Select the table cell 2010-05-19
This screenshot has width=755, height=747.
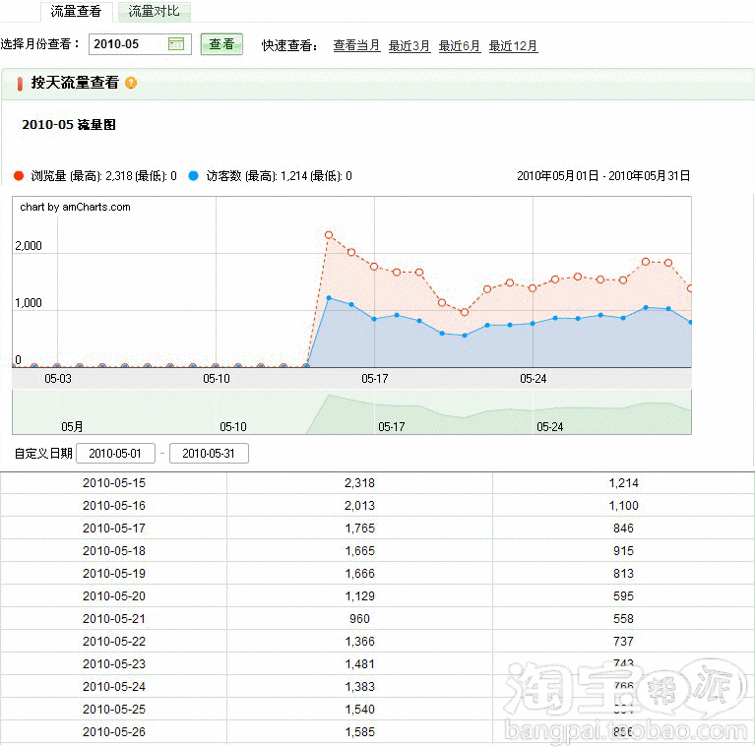pyautogui.click(x=114, y=574)
